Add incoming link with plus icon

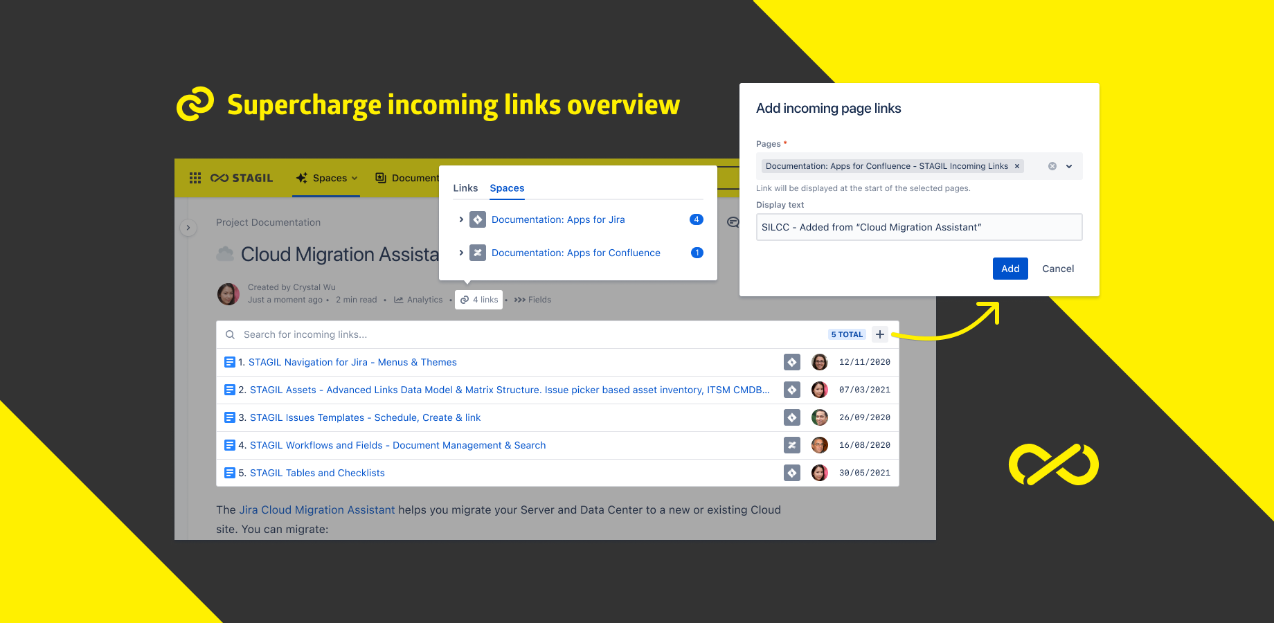pos(880,334)
